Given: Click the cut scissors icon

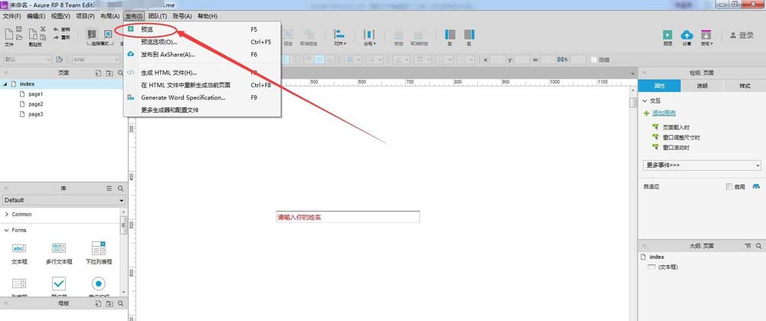Looking at the screenshot, I should click(43, 29).
